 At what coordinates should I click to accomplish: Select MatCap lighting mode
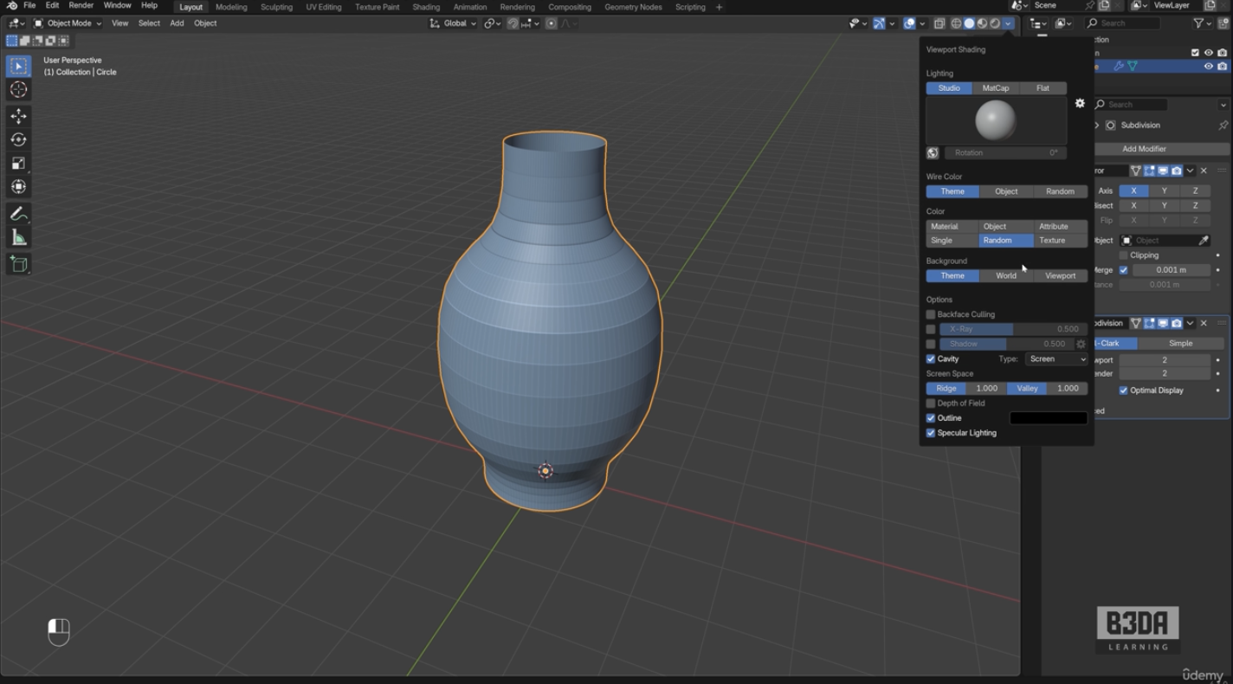coord(996,88)
